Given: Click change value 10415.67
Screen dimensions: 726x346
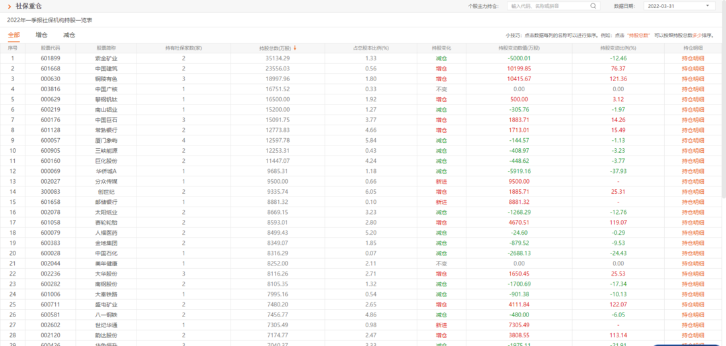Looking at the screenshot, I should tap(519, 79).
